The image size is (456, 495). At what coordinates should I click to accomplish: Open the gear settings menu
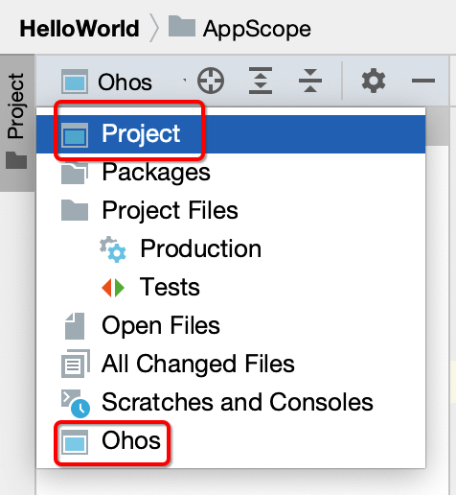pos(374,81)
